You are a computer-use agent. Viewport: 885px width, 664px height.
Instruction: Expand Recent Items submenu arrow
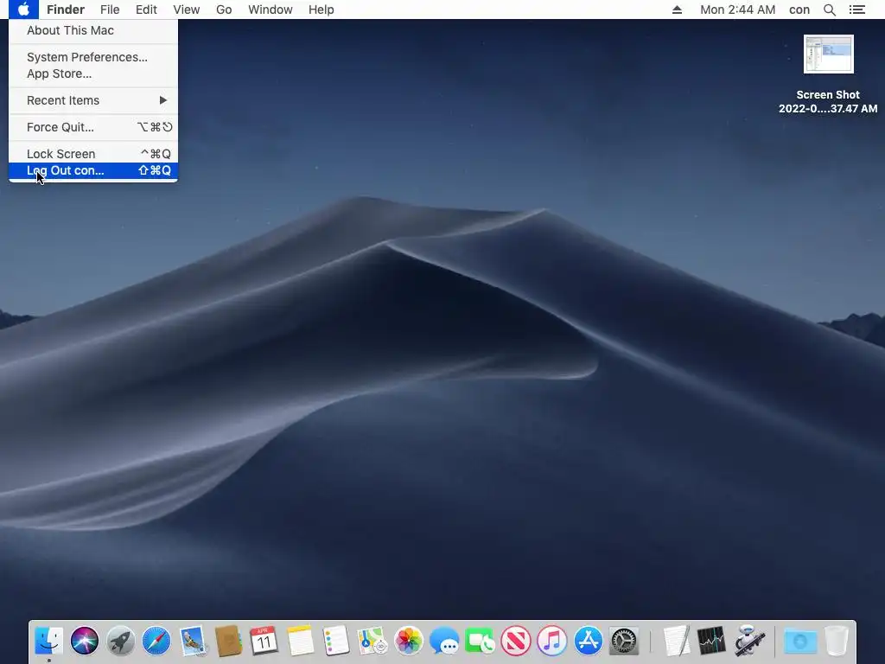[x=163, y=100]
